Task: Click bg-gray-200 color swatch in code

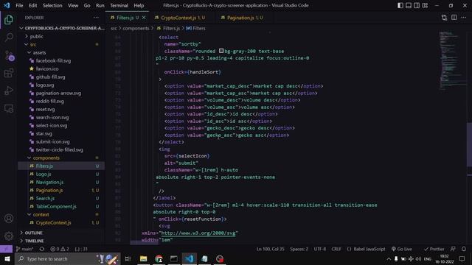Action: (221, 51)
